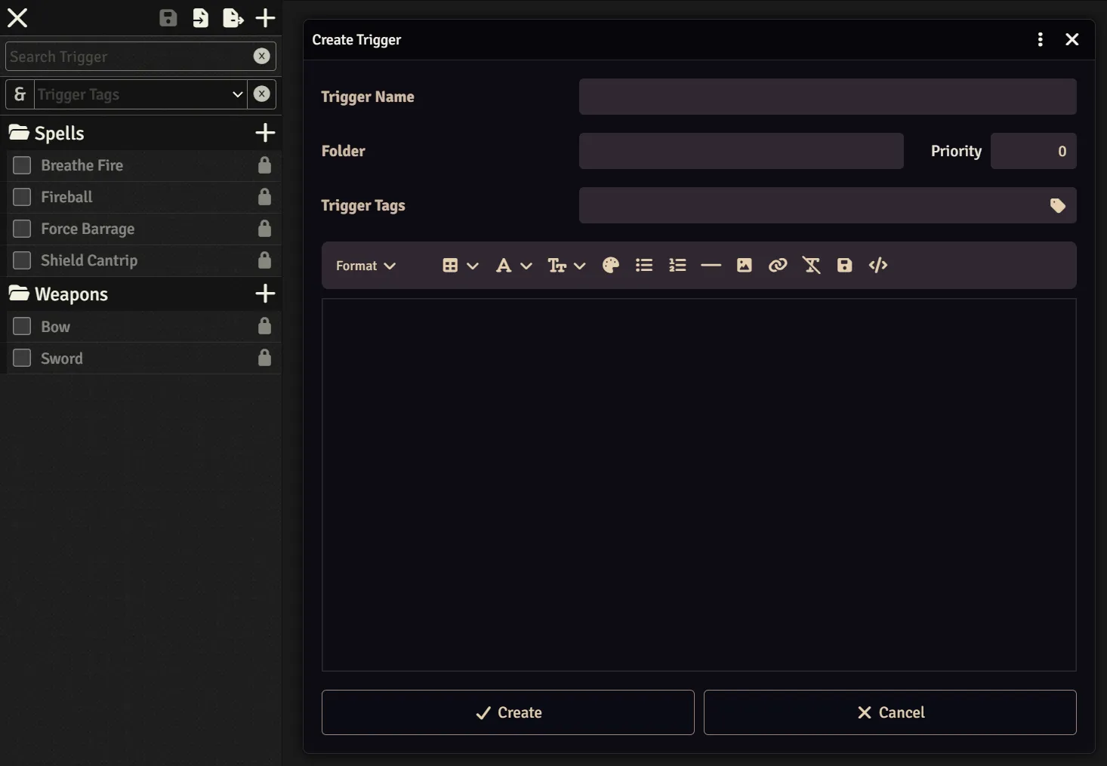Clear the Trigger Tags filter
The image size is (1107, 766).
(x=261, y=94)
